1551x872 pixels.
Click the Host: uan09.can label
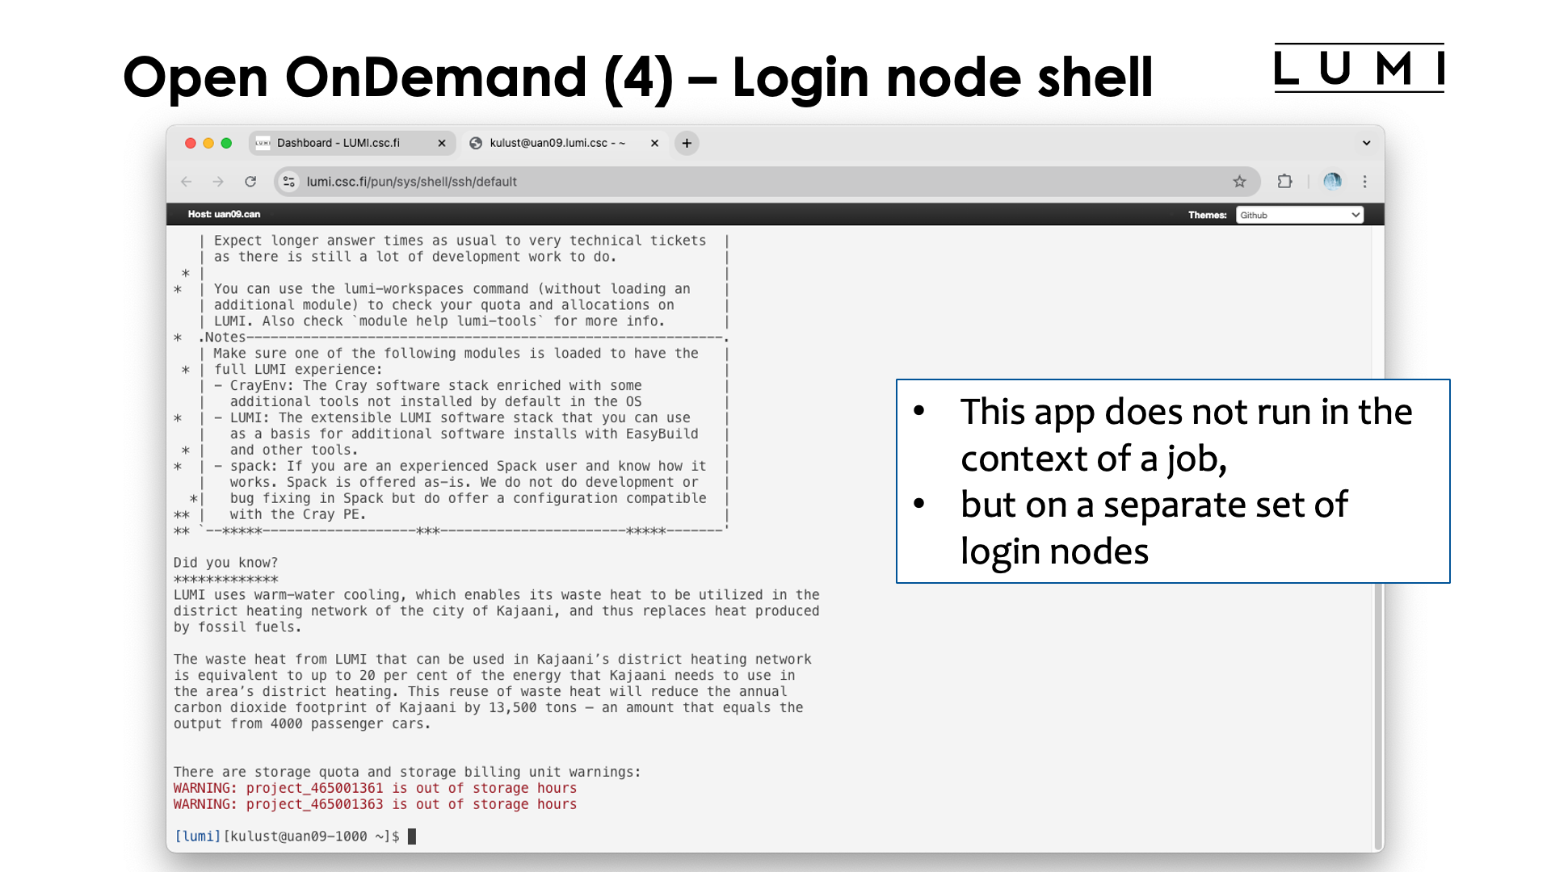224,214
